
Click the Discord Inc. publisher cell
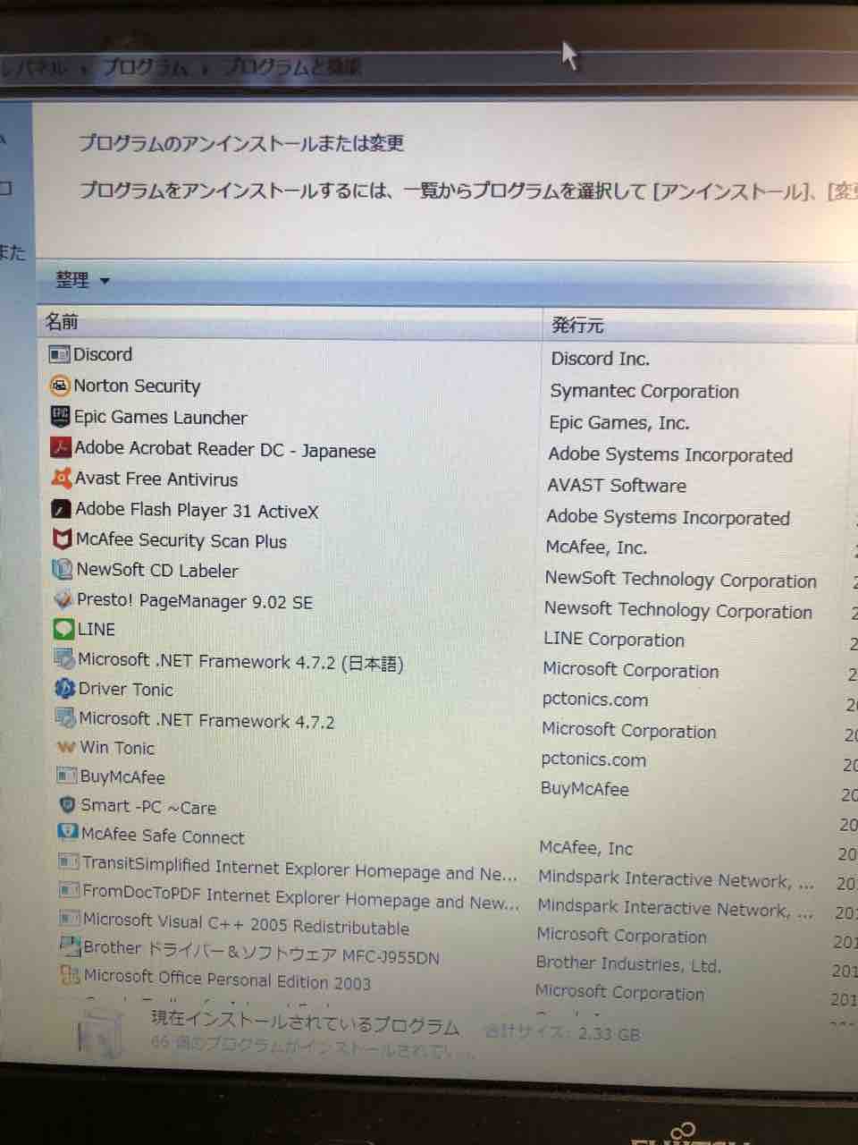[x=600, y=360]
